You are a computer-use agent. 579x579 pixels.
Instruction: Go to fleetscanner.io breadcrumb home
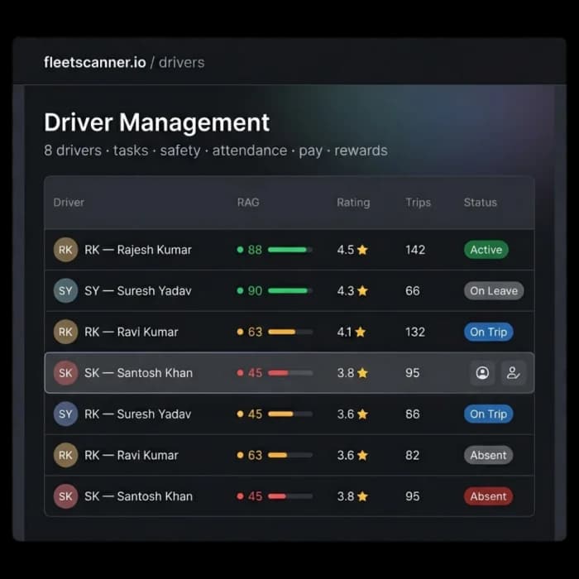(95, 62)
